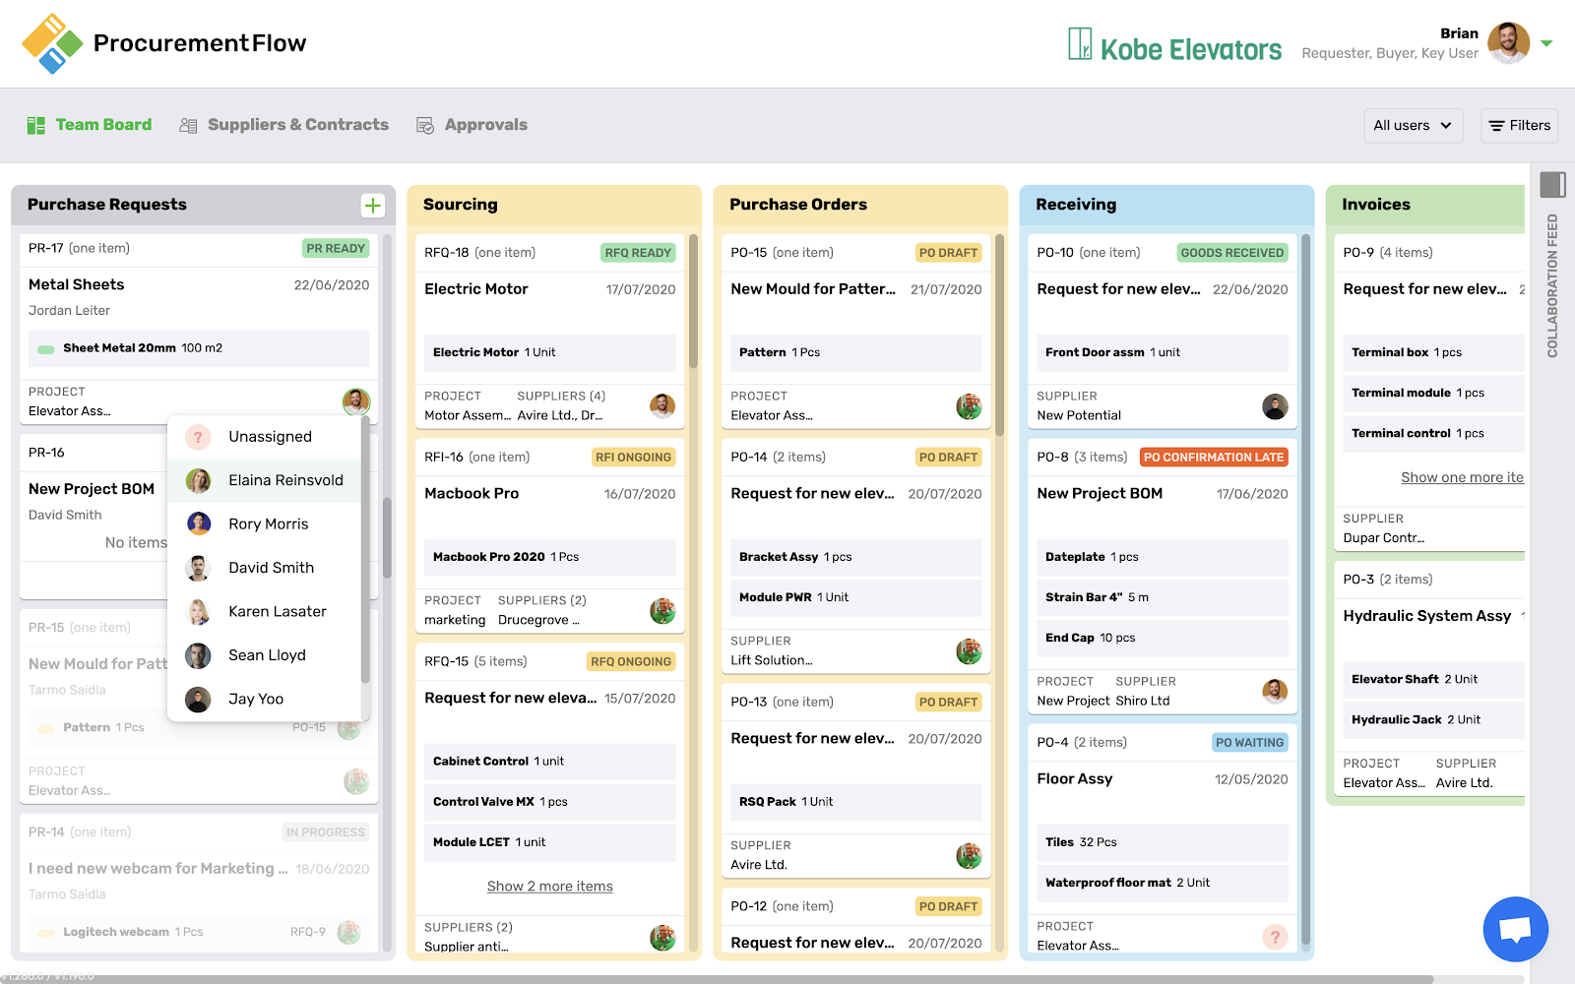
Task: Click the PO-13 assignee avatar
Action: point(969,855)
